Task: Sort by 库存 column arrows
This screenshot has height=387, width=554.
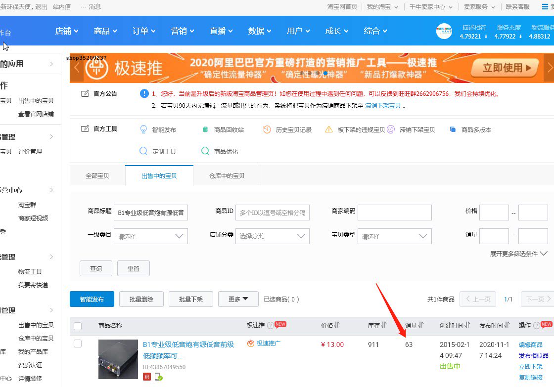Action: click(x=383, y=325)
